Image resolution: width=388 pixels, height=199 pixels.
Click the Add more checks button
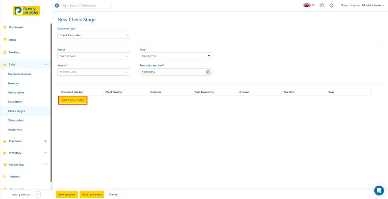pyautogui.click(x=73, y=100)
